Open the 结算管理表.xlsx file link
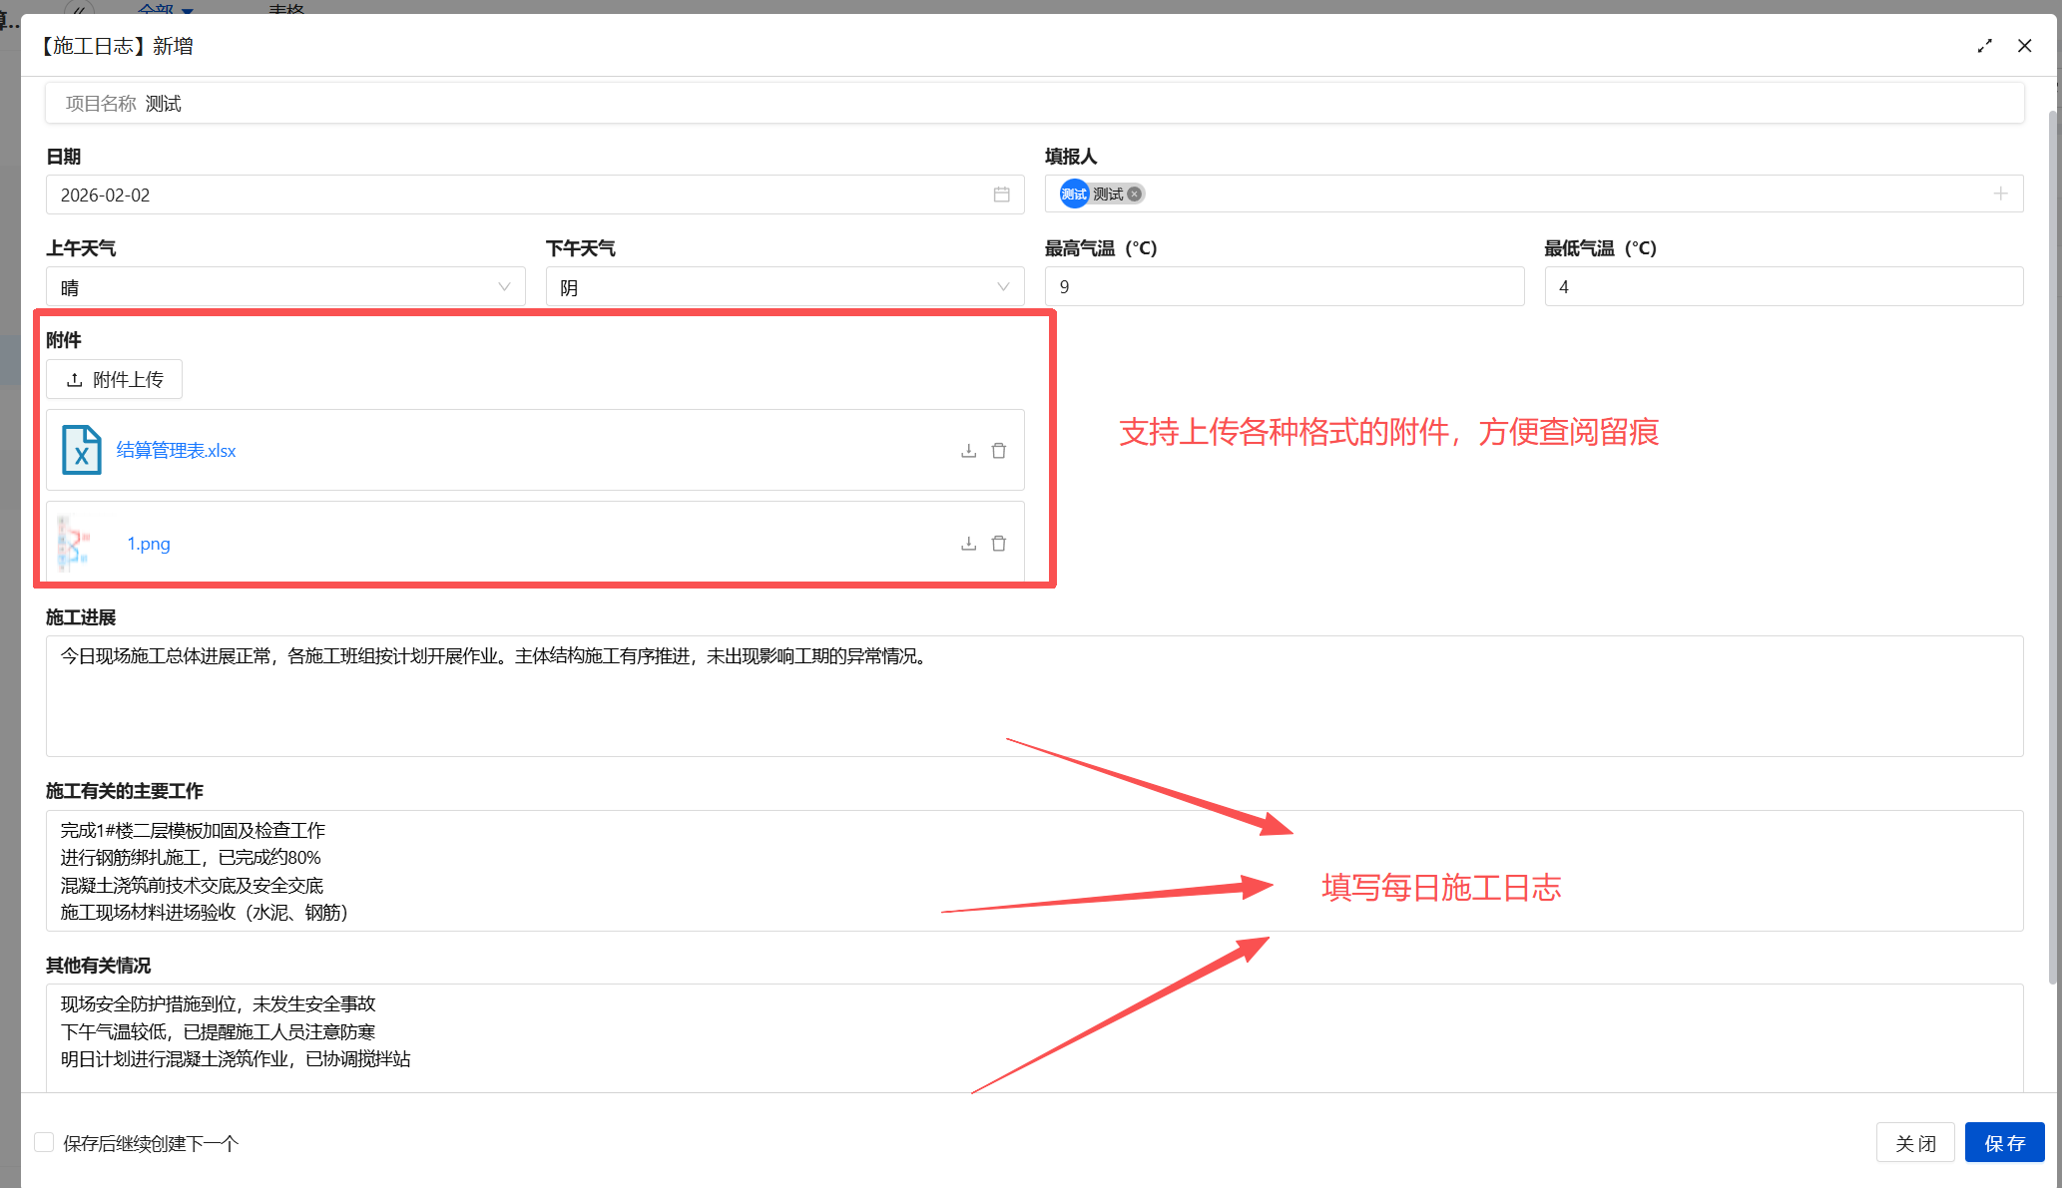 click(177, 451)
